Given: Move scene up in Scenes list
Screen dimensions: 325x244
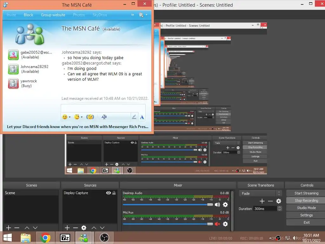Looking at the screenshot, I should [x=27, y=228].
